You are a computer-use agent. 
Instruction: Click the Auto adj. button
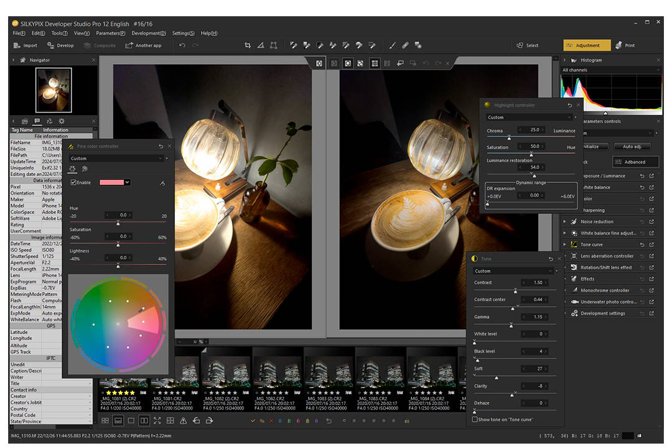click(632, 147)
